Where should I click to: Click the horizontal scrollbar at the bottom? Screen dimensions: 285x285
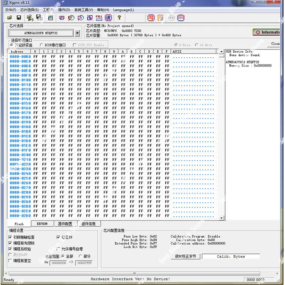click(134, 273)
